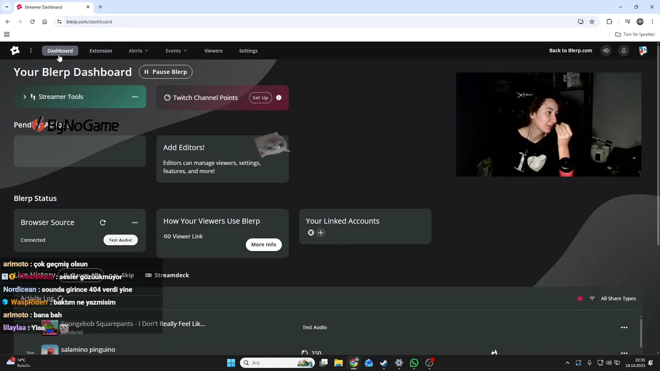Open the Settings tab
660x371 pixels.
click(x=248, y=50)
